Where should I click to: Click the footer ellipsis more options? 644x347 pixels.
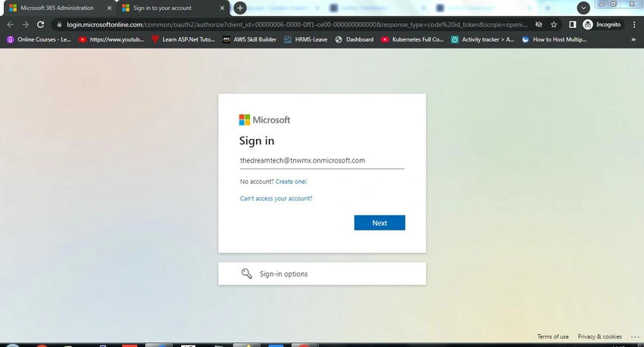click(635, 336)
